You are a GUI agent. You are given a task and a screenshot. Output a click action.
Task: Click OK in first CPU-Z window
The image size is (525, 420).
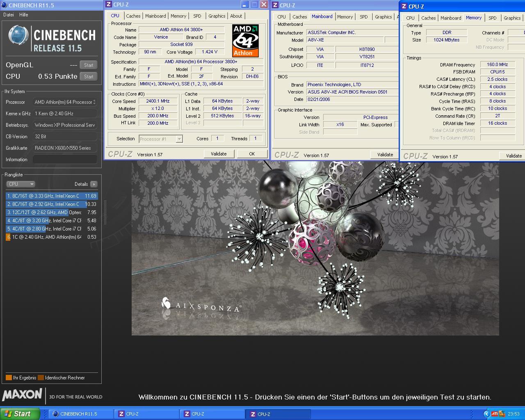coord(252,154)
